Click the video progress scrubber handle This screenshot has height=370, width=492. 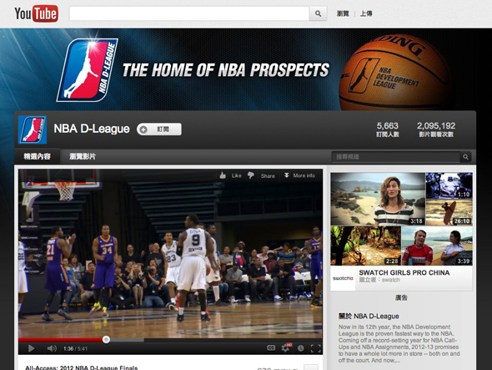106,339
